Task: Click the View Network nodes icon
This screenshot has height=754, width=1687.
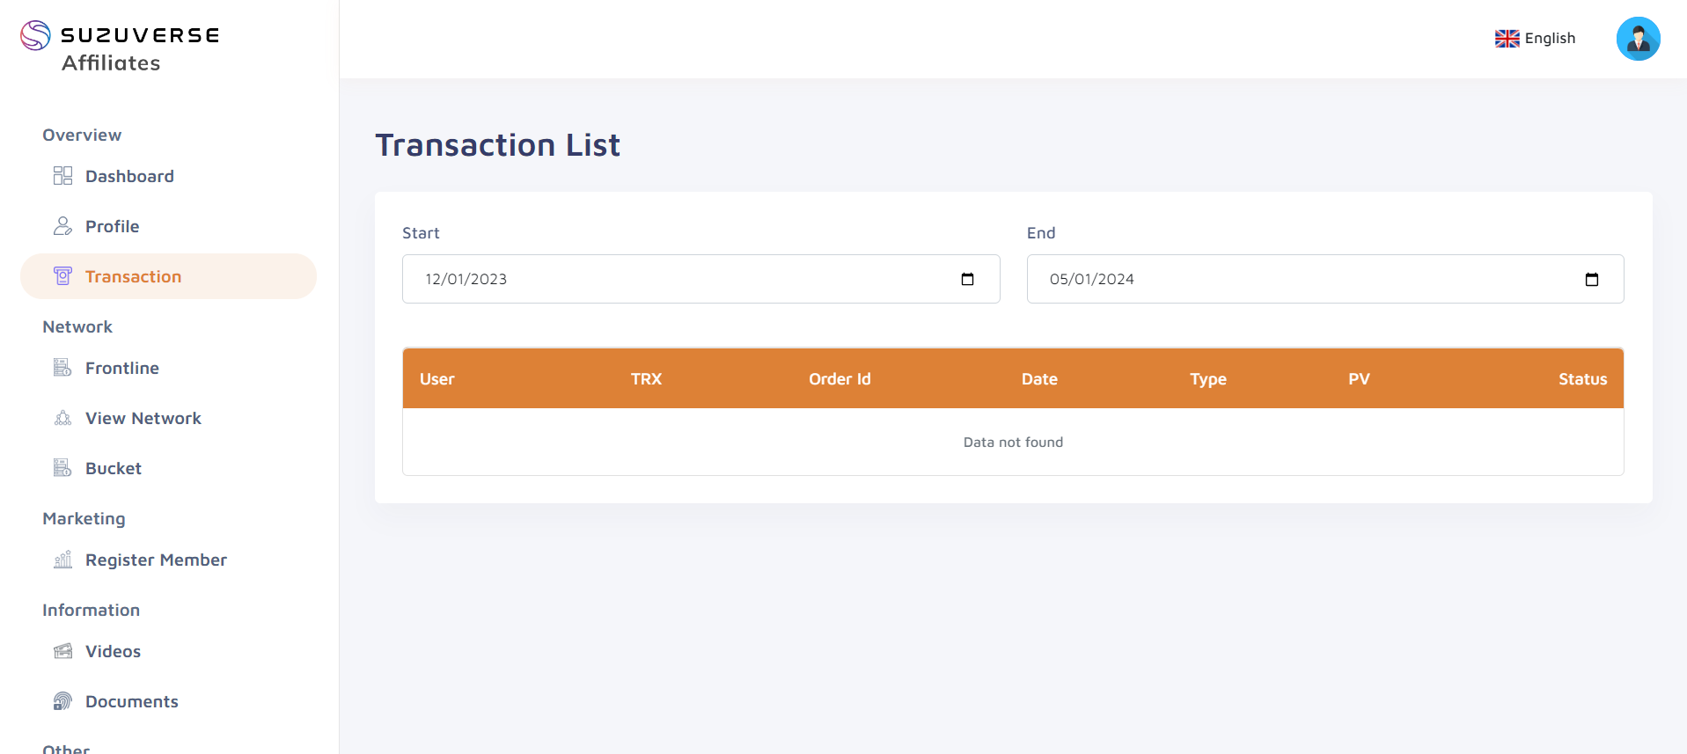Action: (x=62, y=418)
